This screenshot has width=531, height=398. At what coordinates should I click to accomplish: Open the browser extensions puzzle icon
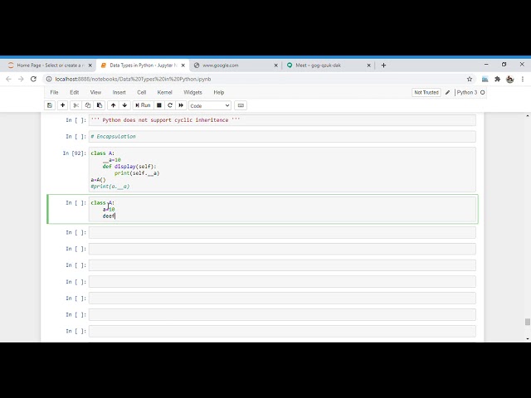point(497,79)
